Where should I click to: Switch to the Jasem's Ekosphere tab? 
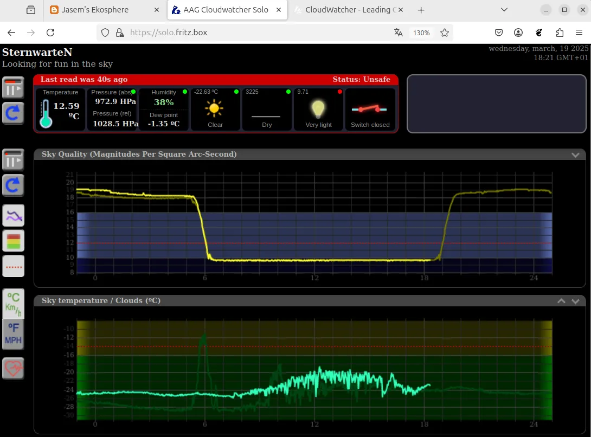coord(105,10)
